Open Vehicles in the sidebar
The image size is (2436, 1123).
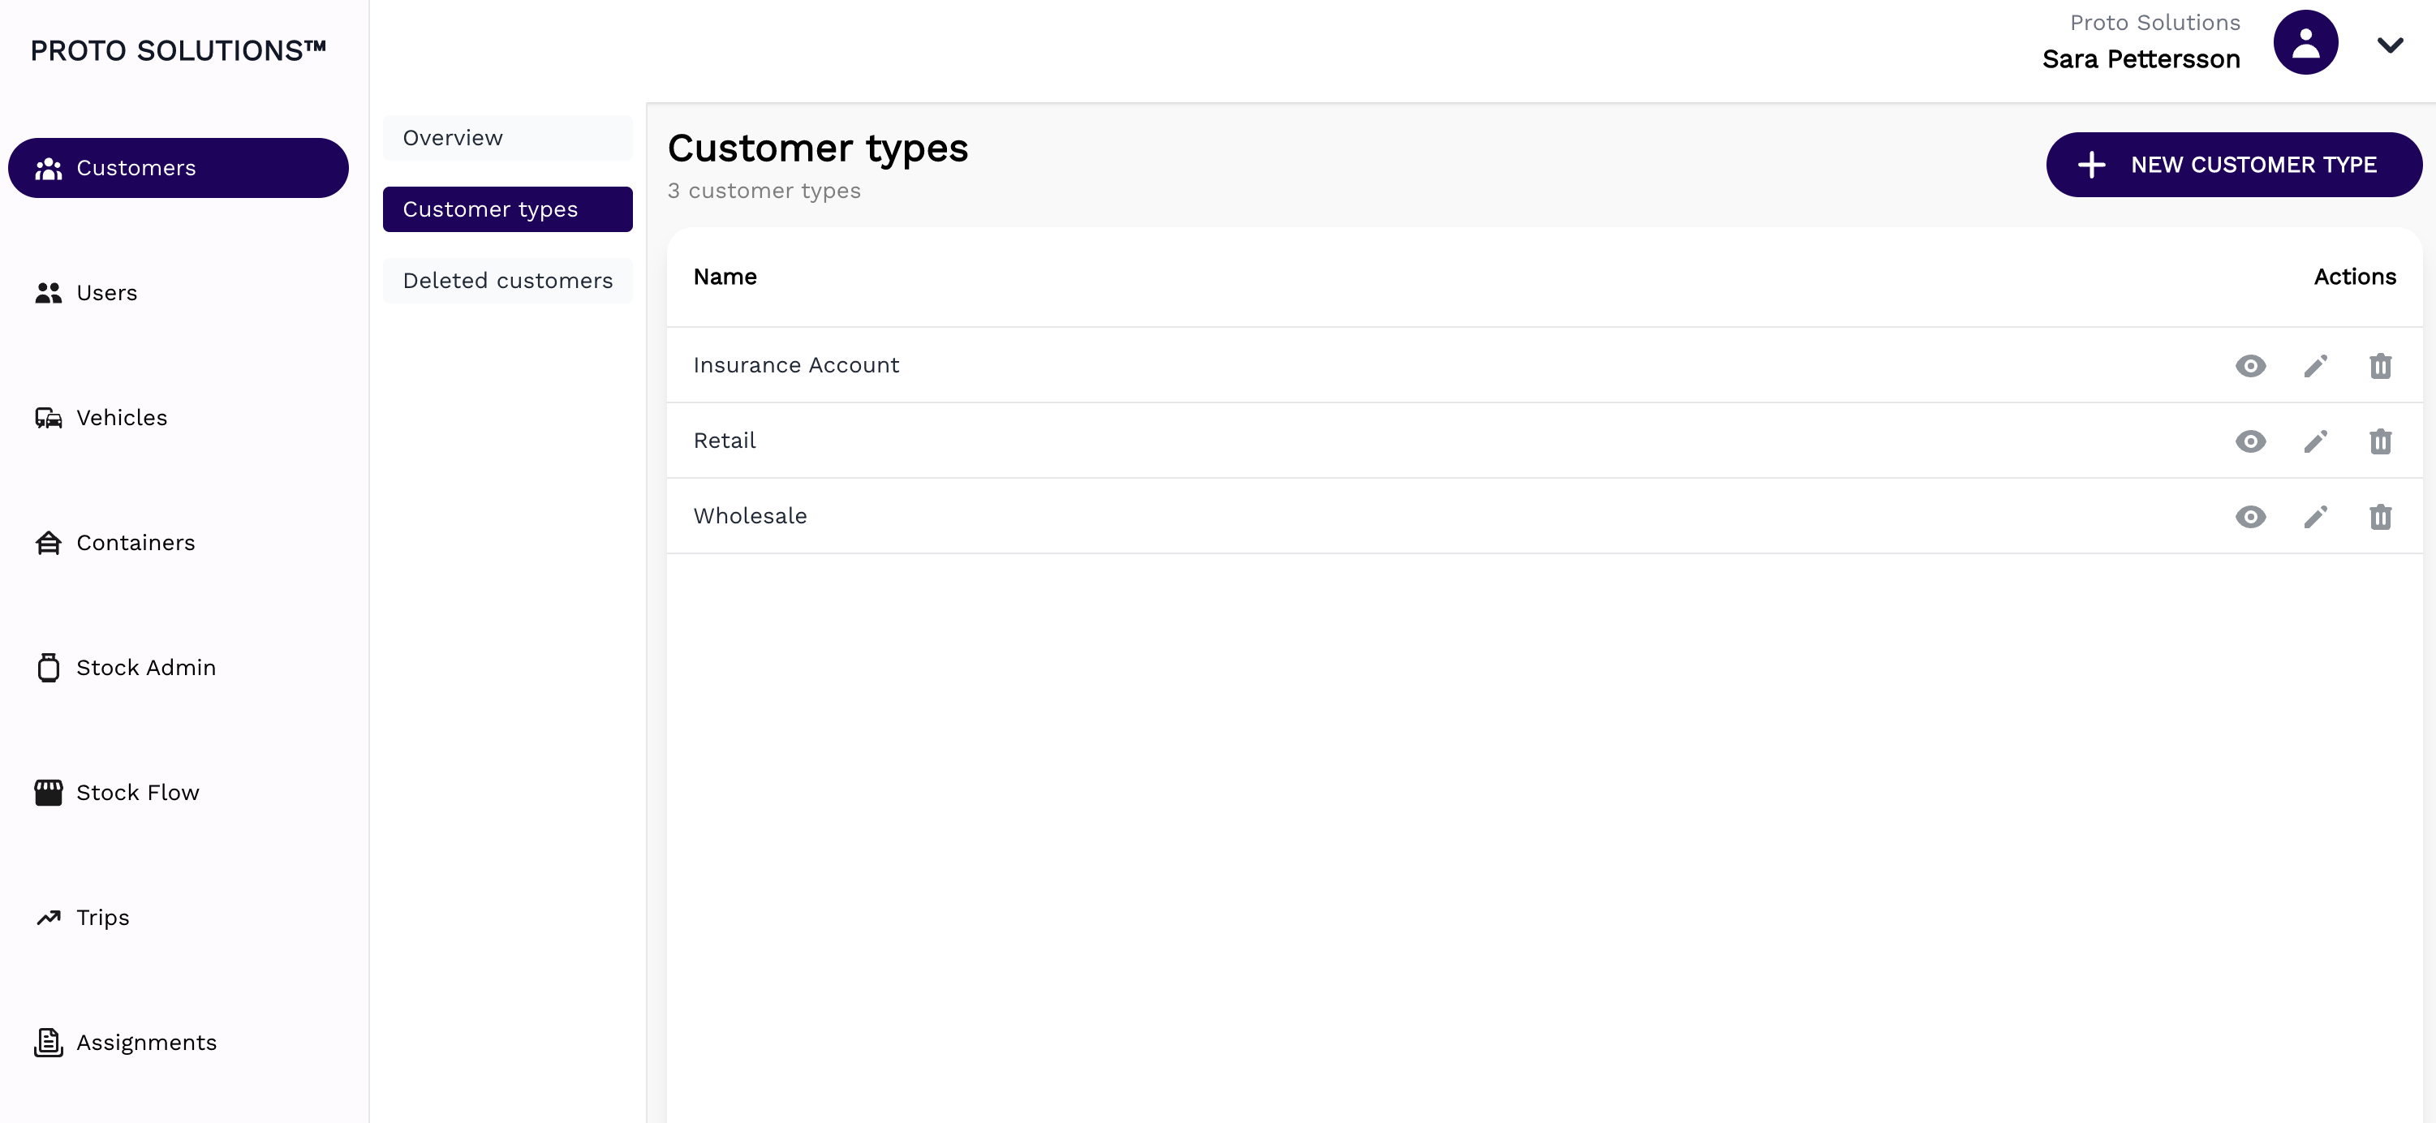point(178,418)
